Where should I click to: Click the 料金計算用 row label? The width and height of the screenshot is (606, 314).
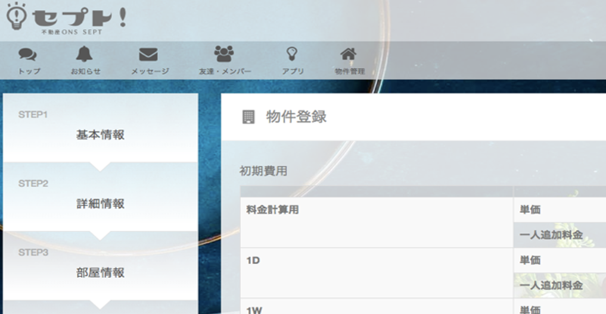(x=272, y=210)
